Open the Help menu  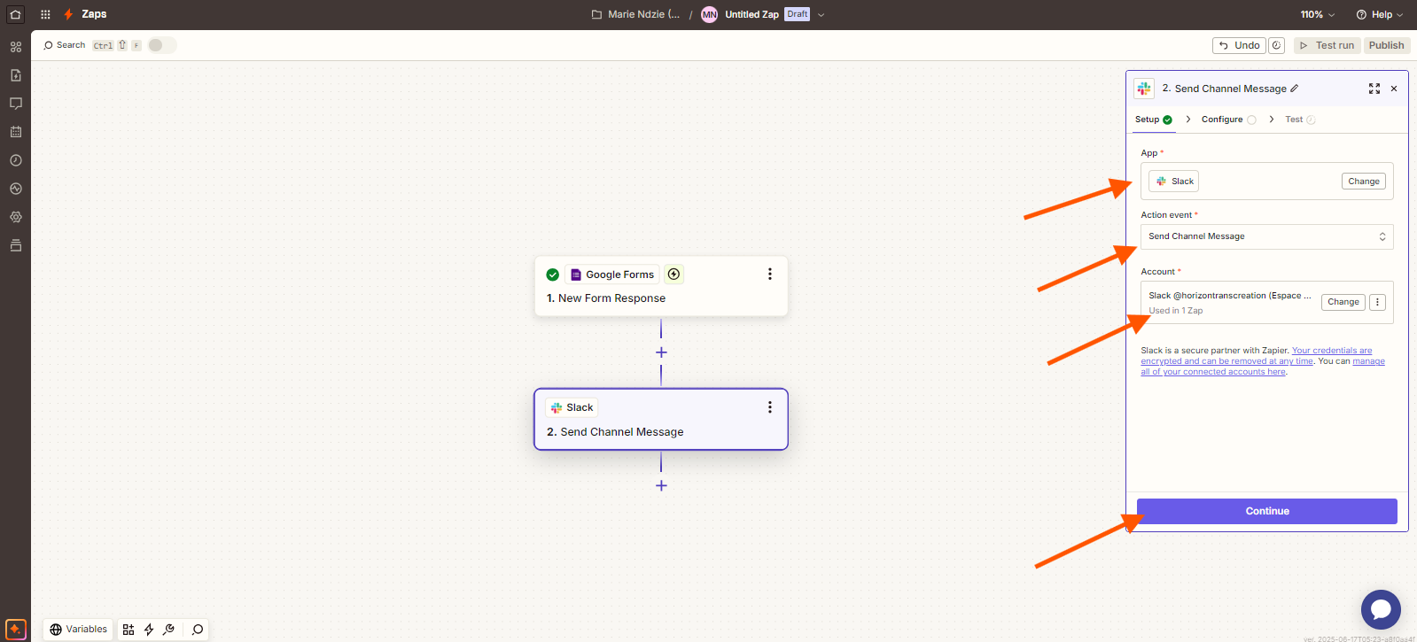click(x=1380, y=14)
